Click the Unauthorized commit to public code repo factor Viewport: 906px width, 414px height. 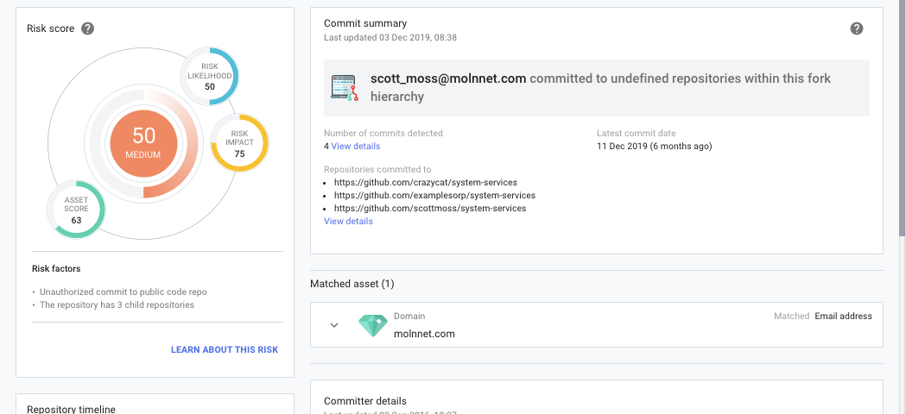click(123, 292)
